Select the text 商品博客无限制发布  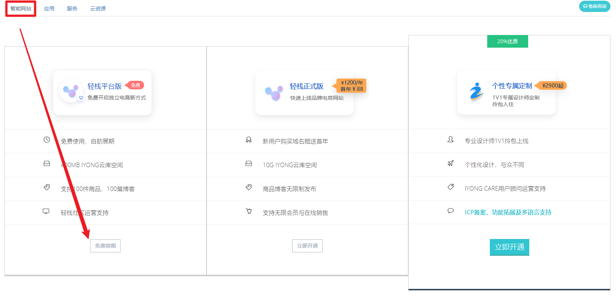(290, 189)
